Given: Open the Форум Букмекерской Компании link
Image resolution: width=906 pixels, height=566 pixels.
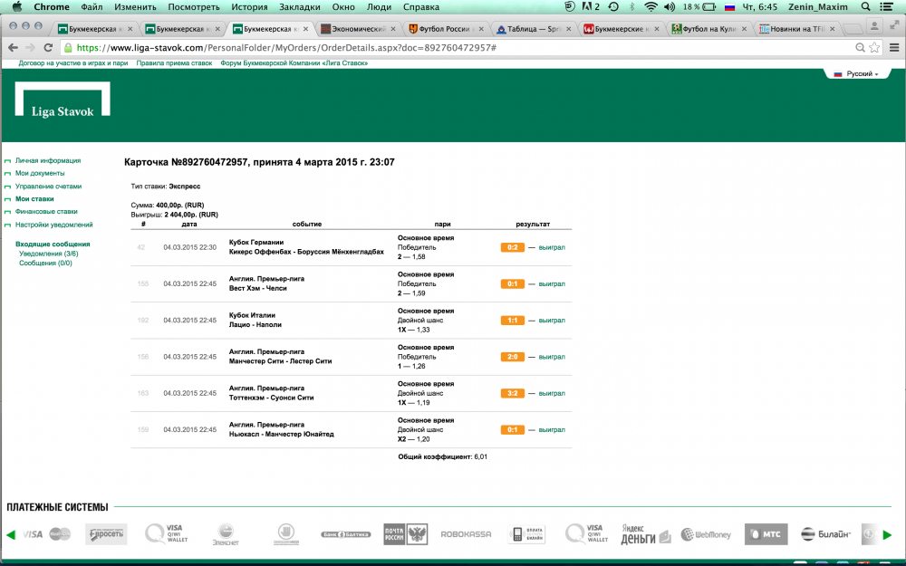Looking at the screenshot, I should [x=294, y=63].
